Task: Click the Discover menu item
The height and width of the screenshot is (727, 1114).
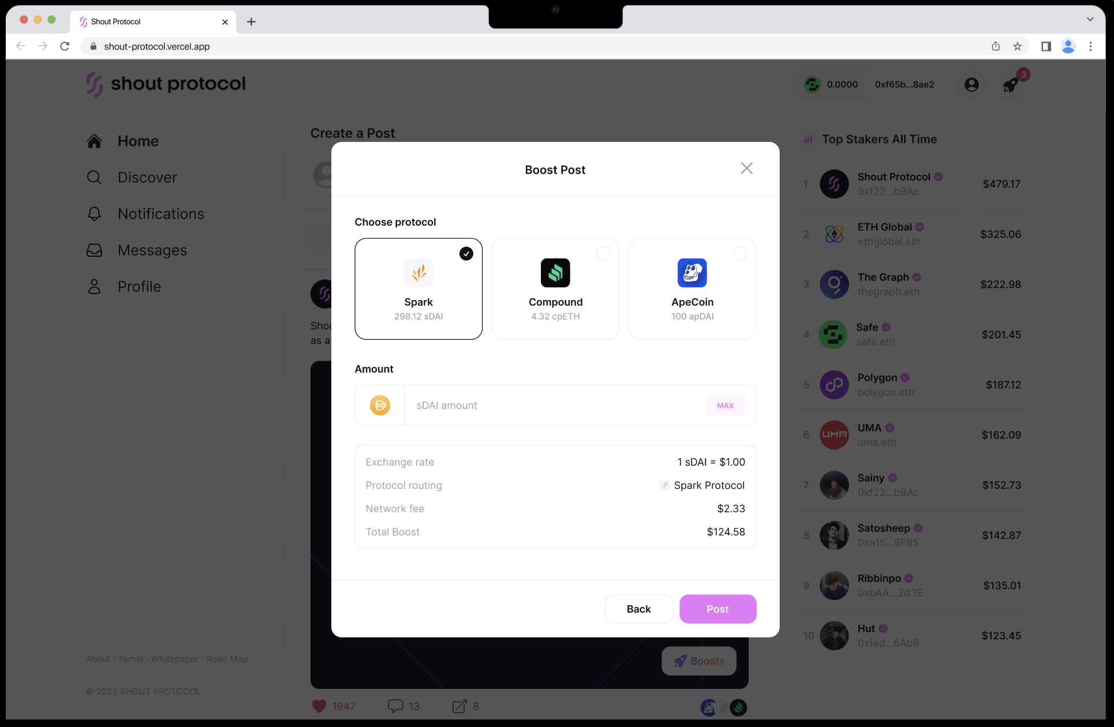Action: [x=148, y=177]
